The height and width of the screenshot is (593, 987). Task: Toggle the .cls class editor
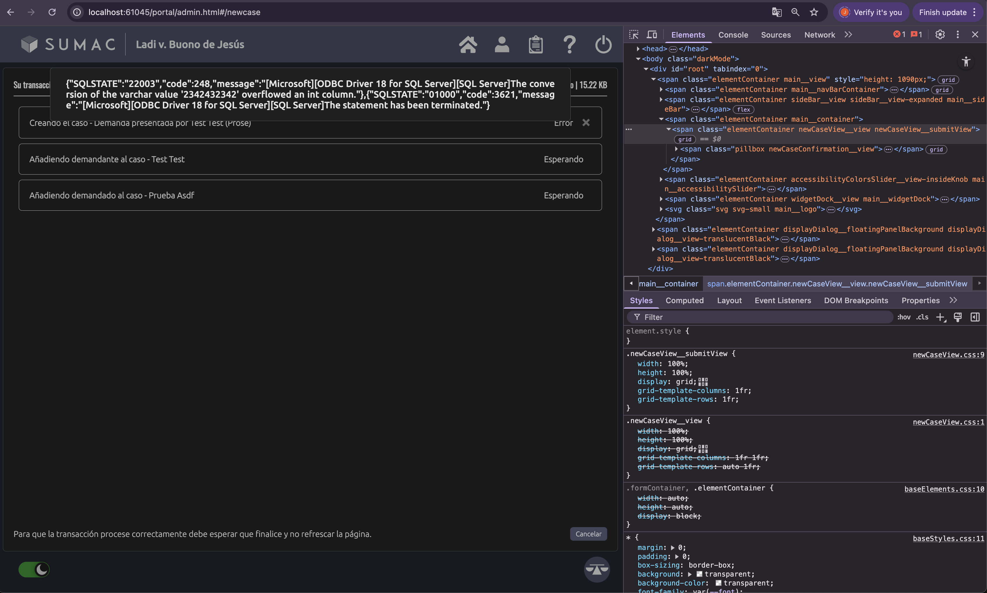pos(922,317)
